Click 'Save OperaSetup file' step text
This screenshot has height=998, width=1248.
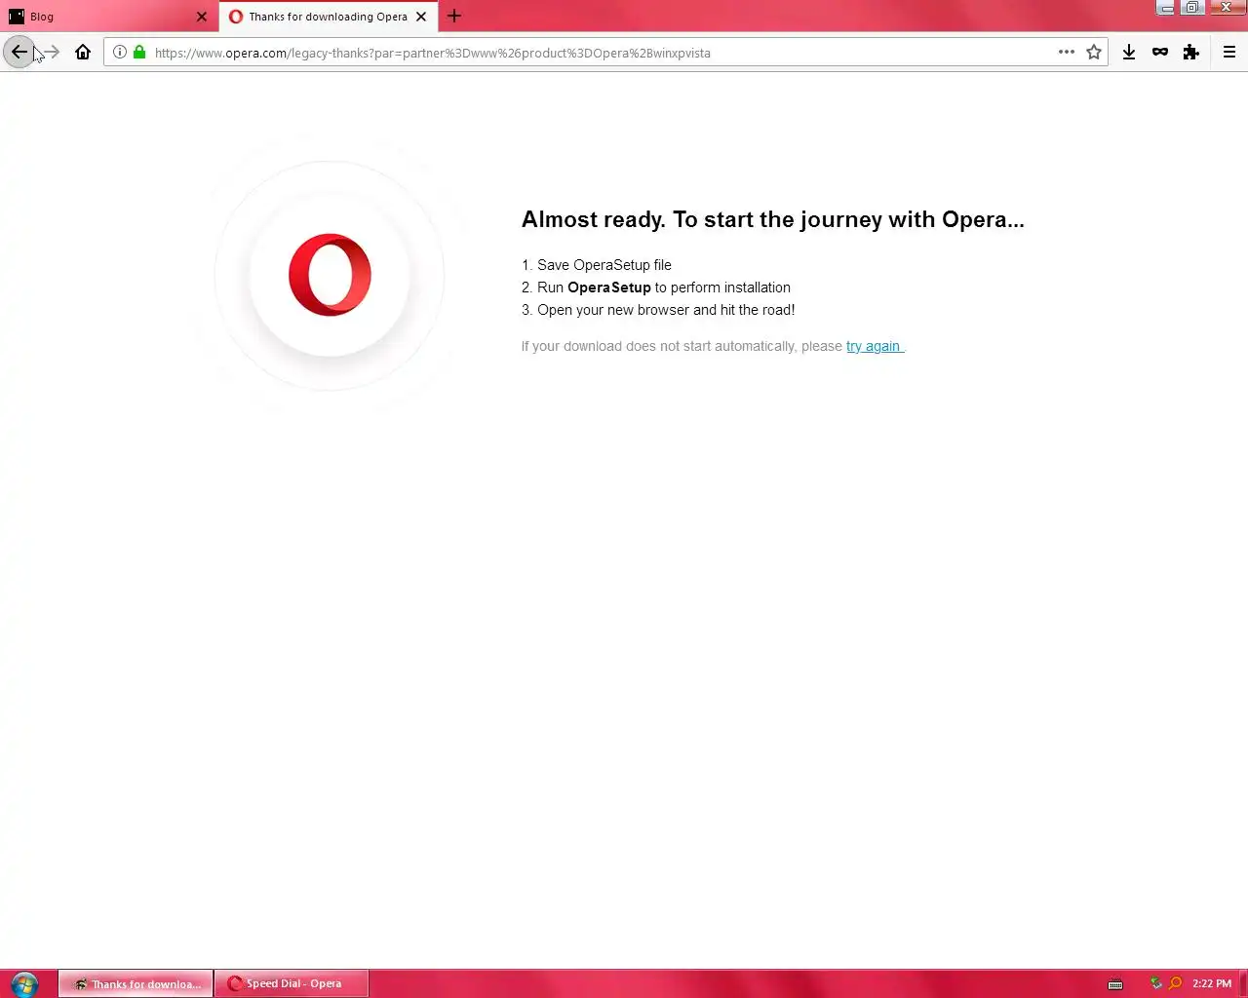(604, 265)
